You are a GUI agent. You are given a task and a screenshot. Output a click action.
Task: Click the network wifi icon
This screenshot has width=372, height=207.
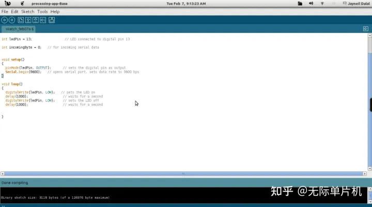pyautogui.click(x=322, y=4)
